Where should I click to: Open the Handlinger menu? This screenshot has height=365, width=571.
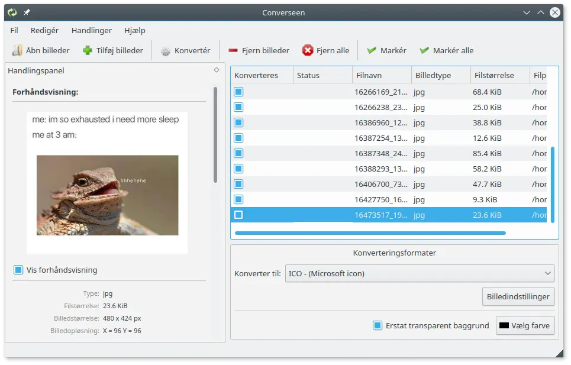click(x=91, y=31)
